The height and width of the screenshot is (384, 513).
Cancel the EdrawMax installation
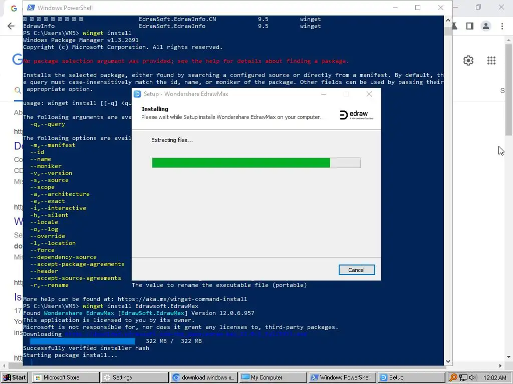[x=357, y=269]
